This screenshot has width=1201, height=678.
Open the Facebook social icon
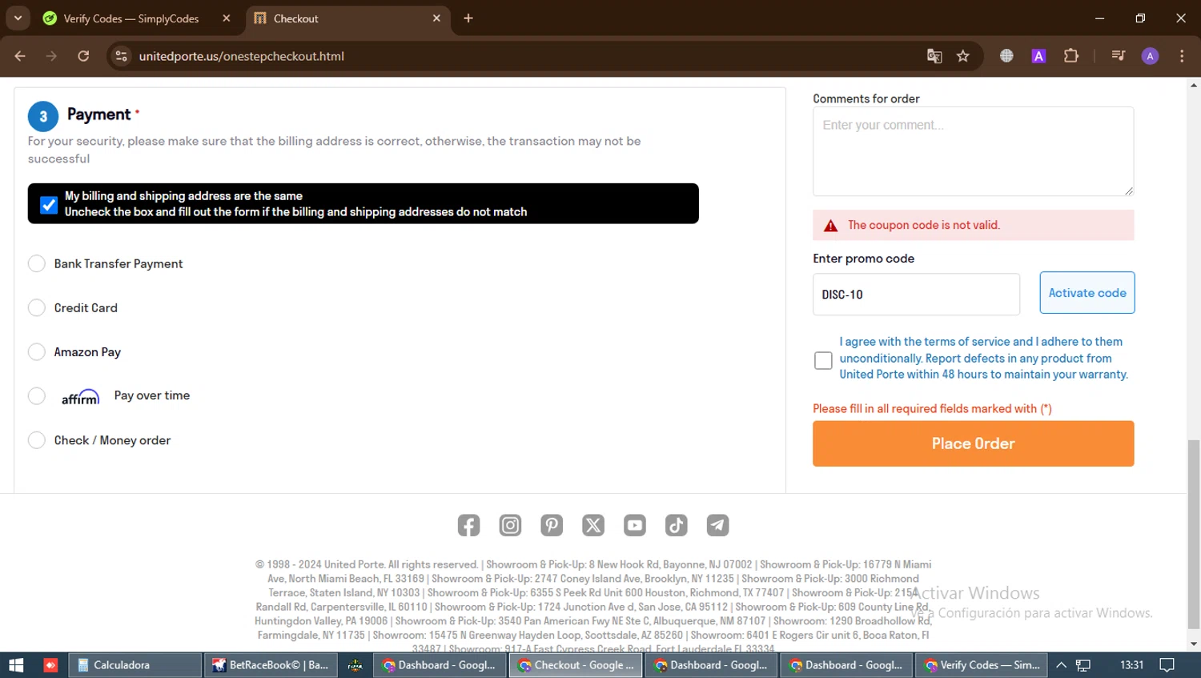click(468, 525)
